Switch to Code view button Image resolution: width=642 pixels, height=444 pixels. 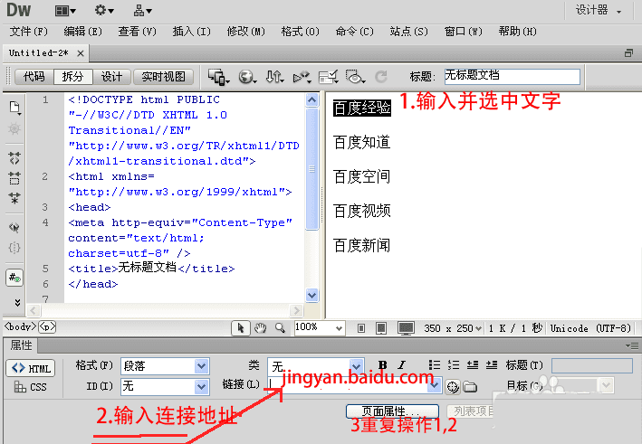[34, 77]
